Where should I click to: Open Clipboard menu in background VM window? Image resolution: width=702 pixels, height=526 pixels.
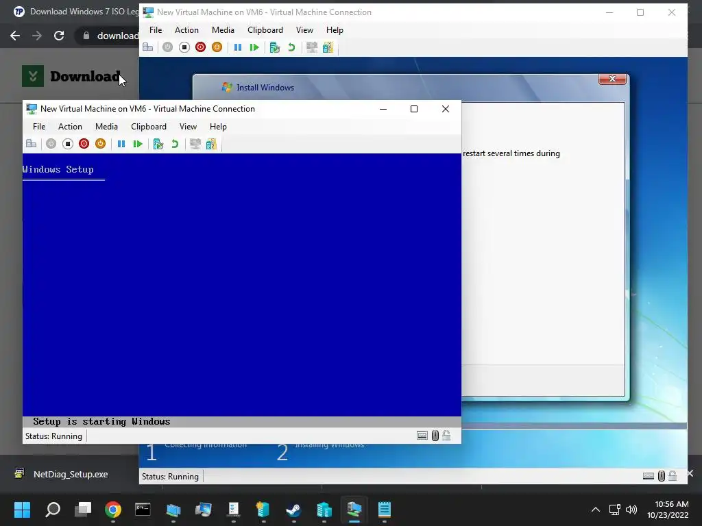point(265,30)
